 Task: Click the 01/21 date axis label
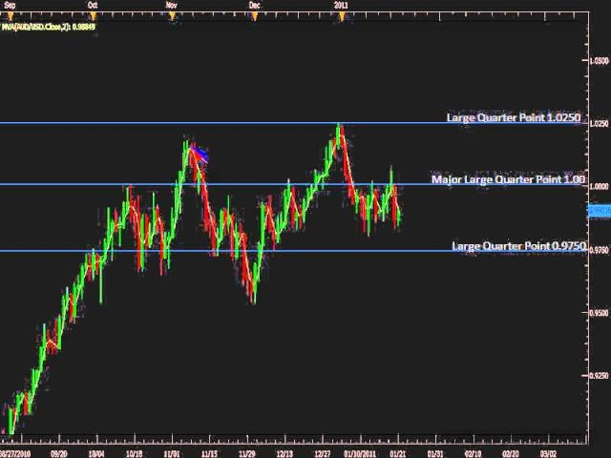(x=398, y=454)
